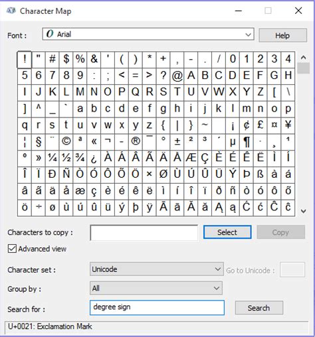Select the lowercase ÿ diaeresis character
The width and height of the screenshot is (315, 337).
tap(150, 207)
